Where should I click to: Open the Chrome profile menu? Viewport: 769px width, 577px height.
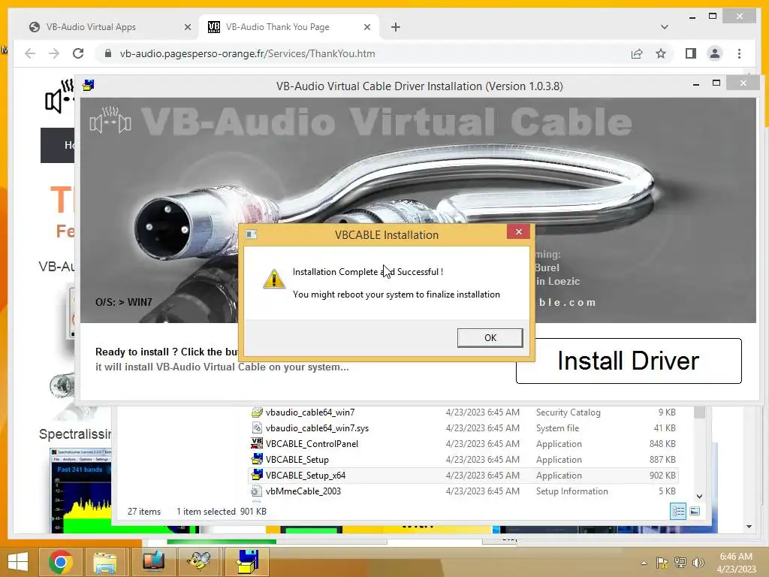click(x=715, y=53)
